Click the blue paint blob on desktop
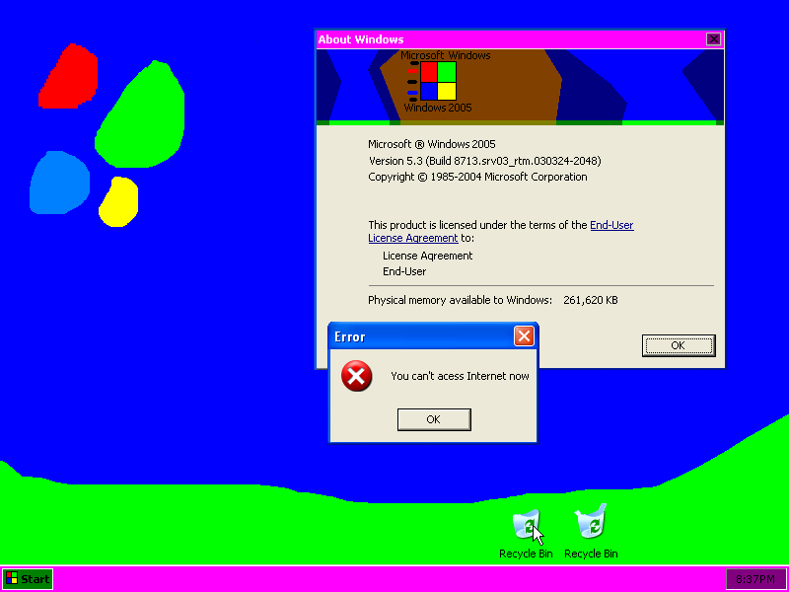 61,183
